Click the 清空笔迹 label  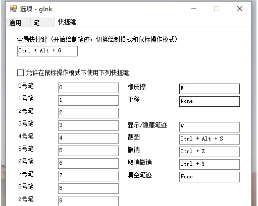point(140,175)
